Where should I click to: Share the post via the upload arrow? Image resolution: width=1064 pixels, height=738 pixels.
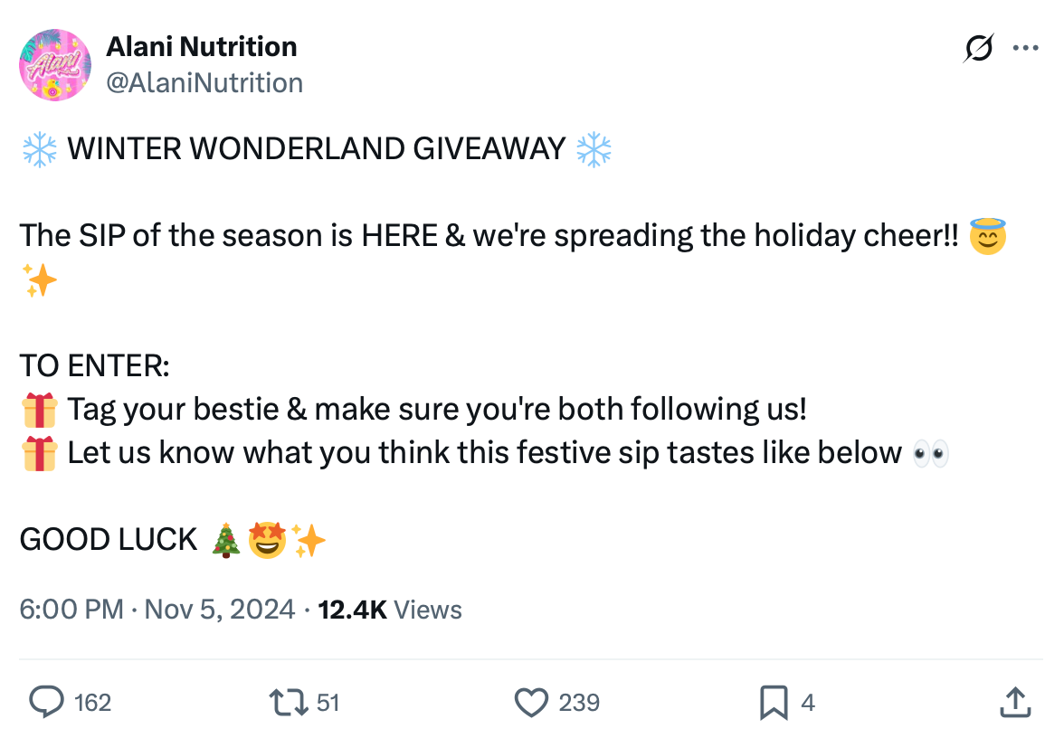coord(1014,702)
